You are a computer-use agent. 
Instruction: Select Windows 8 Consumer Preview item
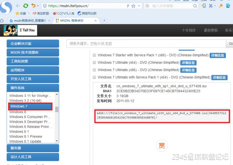click(x=30, y=117)
